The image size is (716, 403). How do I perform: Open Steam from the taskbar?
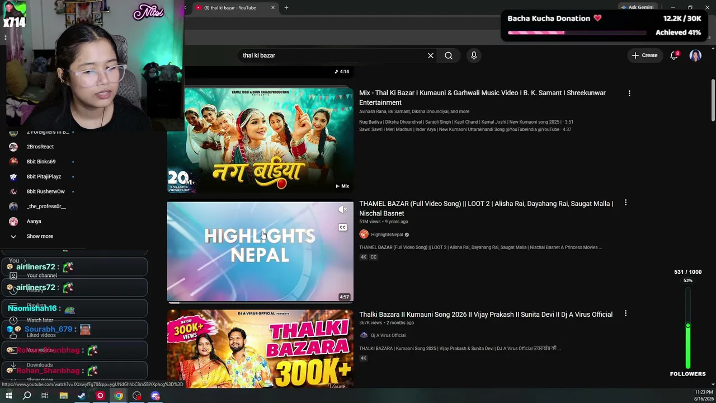pos(82,396)
